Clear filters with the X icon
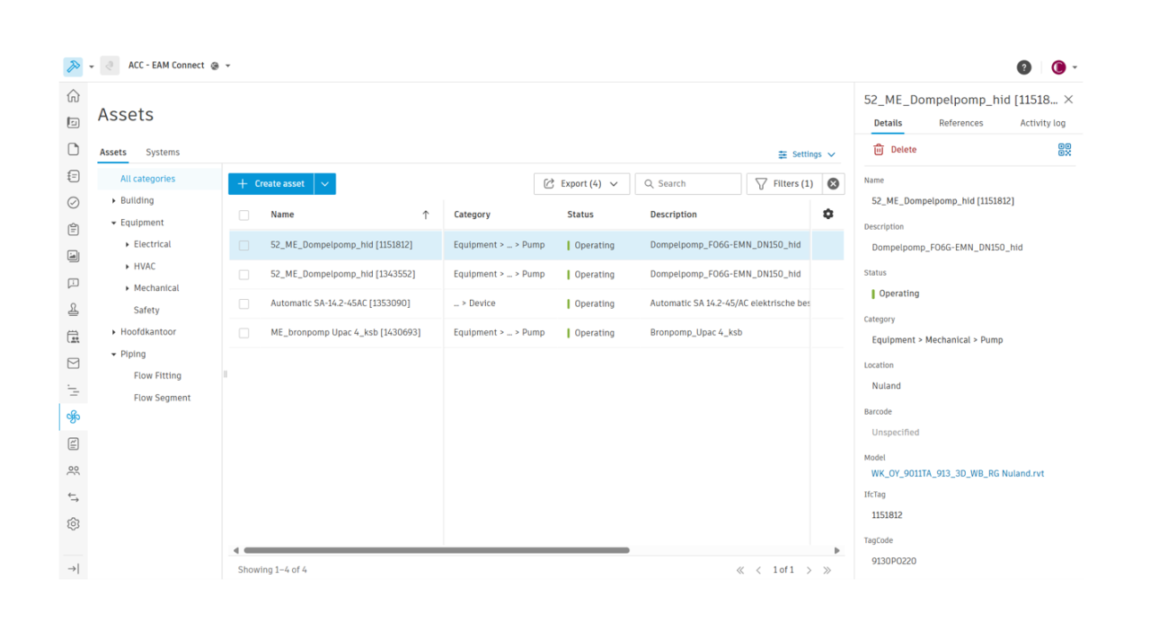 [833, 184]
